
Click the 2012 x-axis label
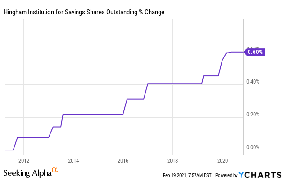click(24, 160)
